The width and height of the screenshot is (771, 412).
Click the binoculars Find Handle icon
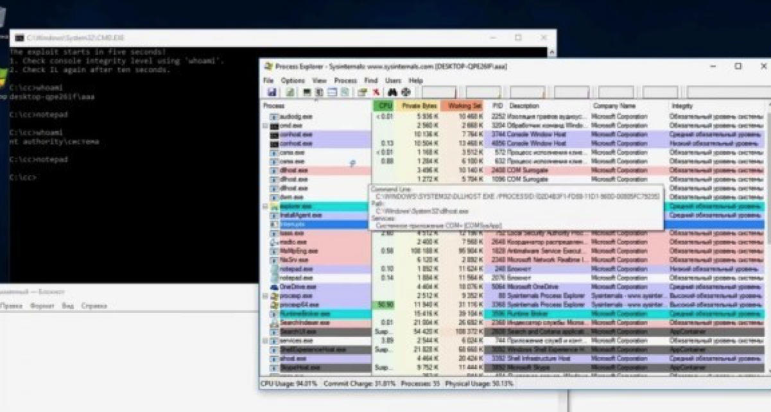(393, 92)
